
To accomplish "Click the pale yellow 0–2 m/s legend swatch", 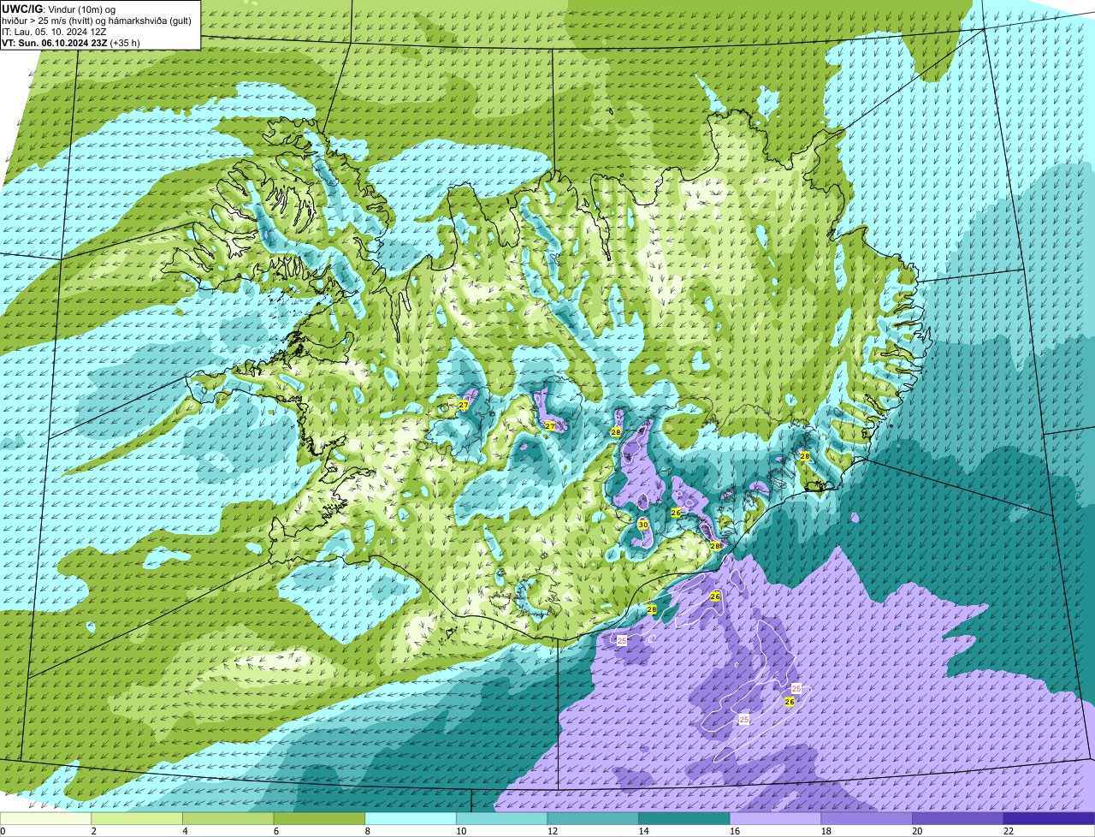I will click(x=45, y=818).
